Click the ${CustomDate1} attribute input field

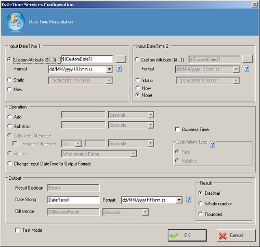[87, 59]
